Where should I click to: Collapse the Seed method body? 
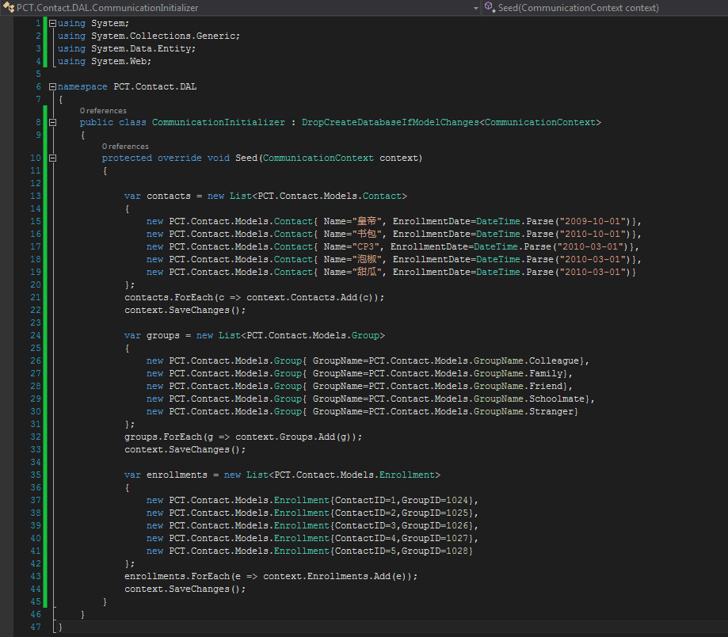52,158
